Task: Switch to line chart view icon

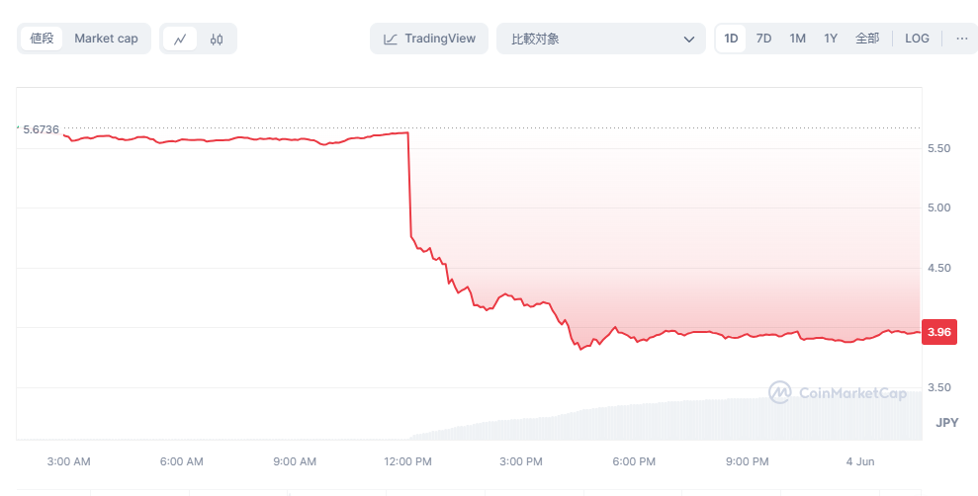Action: click(180, 40)
